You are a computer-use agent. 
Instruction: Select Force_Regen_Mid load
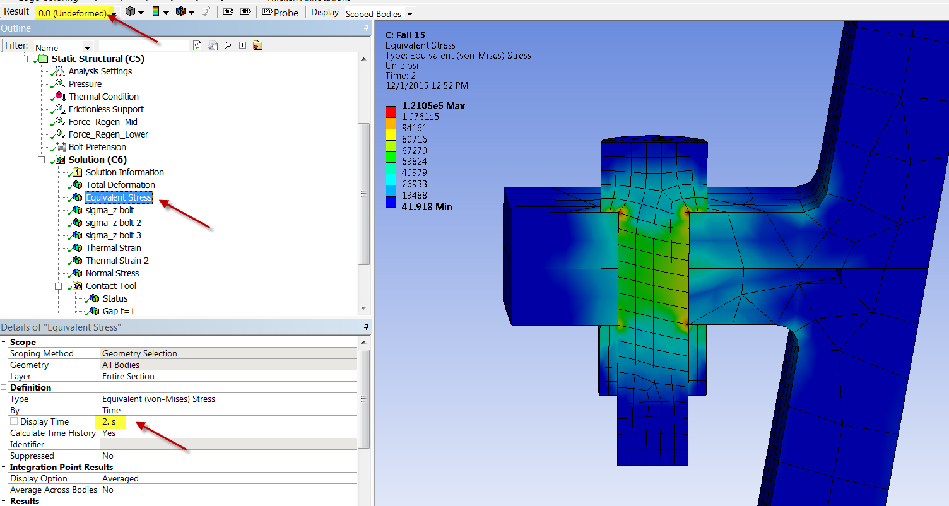103,122
